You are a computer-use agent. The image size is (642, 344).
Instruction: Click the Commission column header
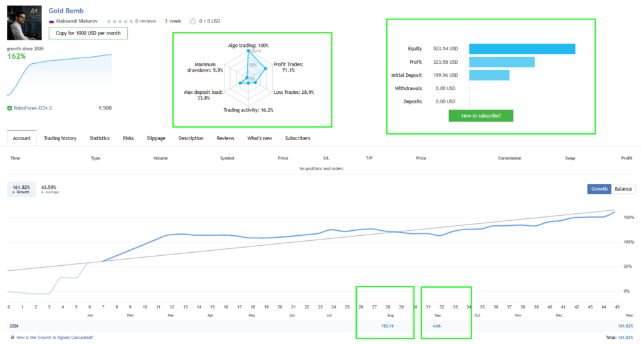click(509, 158)
